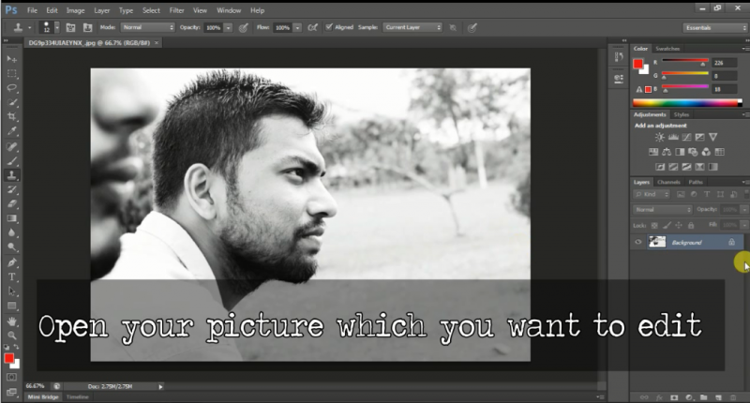Click lock icon on Background layer
Viewport: 750px width, 403px height.
(731, 242)
